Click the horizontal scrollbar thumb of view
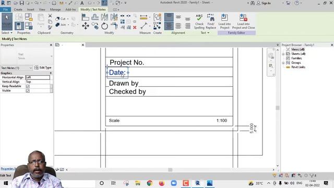334x188 pixels. tap(170, 170)
